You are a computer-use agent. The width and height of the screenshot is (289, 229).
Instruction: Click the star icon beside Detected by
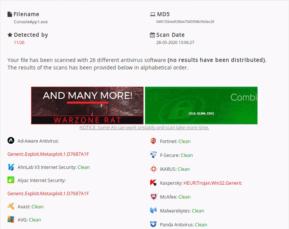pyautogui.click(x=10, y=35)
